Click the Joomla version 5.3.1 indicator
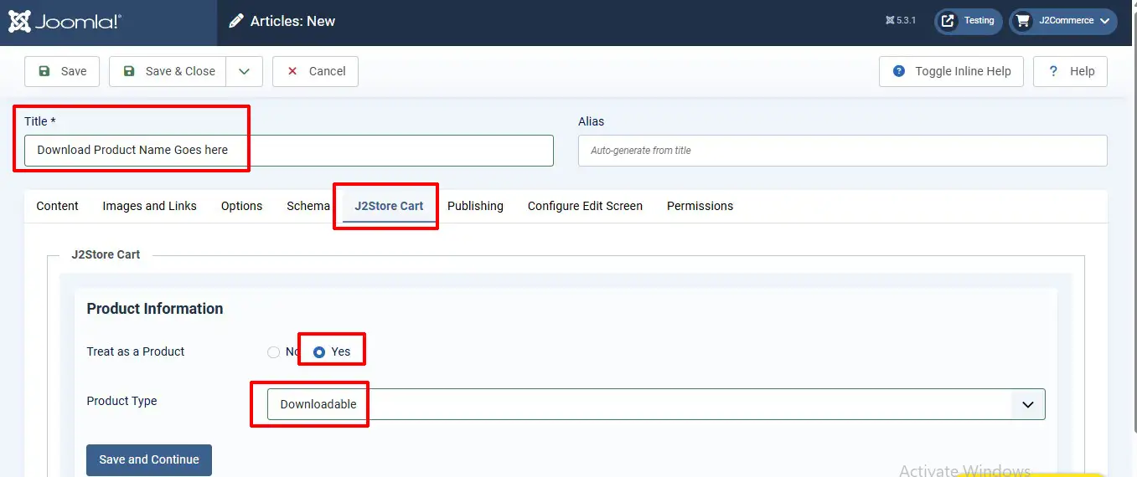 pos(901,21)
